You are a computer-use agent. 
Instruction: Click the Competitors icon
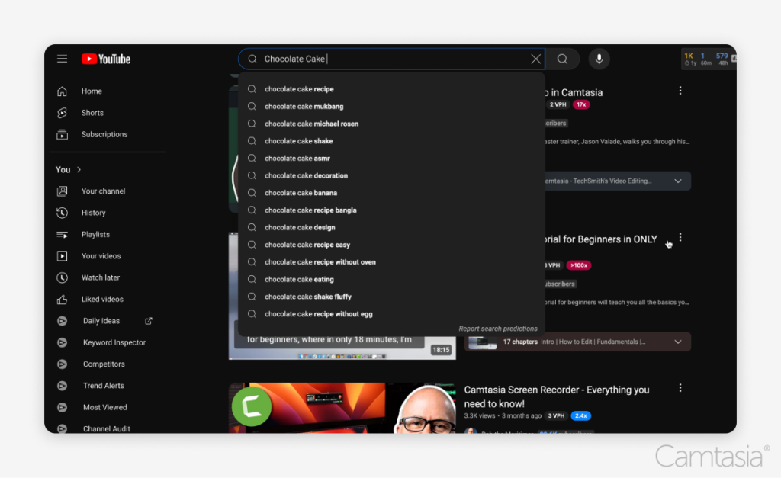[62, 364]
